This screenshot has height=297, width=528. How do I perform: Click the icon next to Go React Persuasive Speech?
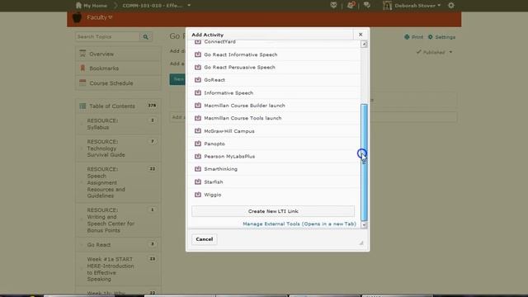tap(198, 68)
